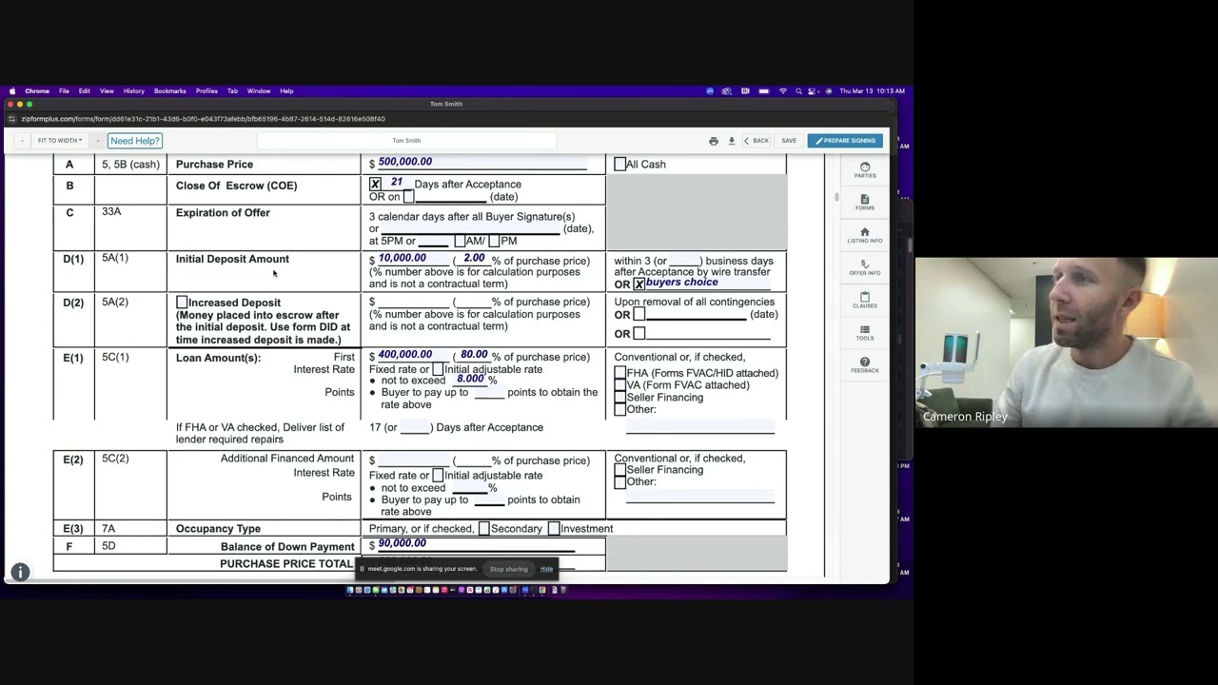Check the 'OR on' date checkbox for COE
Image resolution: width=1218 pixels, height=685 pixels.
click(408, 197)
